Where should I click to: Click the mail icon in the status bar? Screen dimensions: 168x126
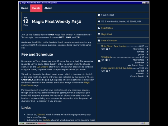pyautogui.click(x=142, y=123)
